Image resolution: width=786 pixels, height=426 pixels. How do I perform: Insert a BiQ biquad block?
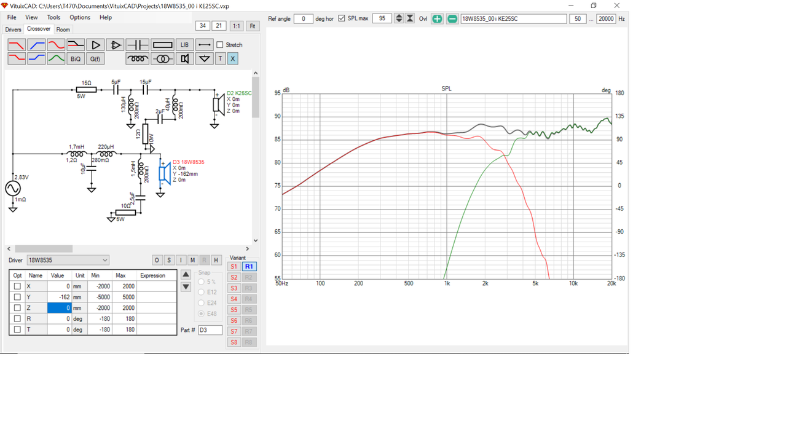tap(76, 58)
